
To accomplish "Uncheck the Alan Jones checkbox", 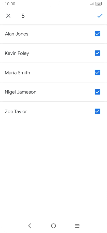I will point(97,34).
